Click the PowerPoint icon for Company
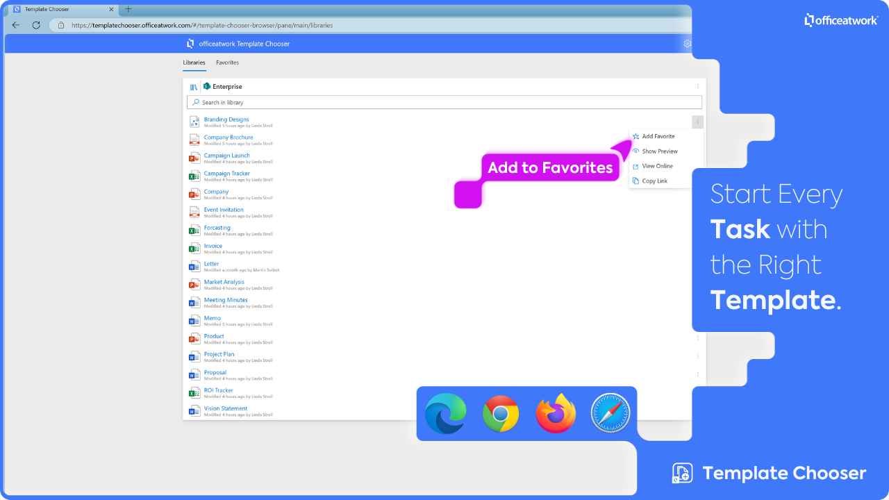This screenshot has width=889, height=500. (194, 194)
